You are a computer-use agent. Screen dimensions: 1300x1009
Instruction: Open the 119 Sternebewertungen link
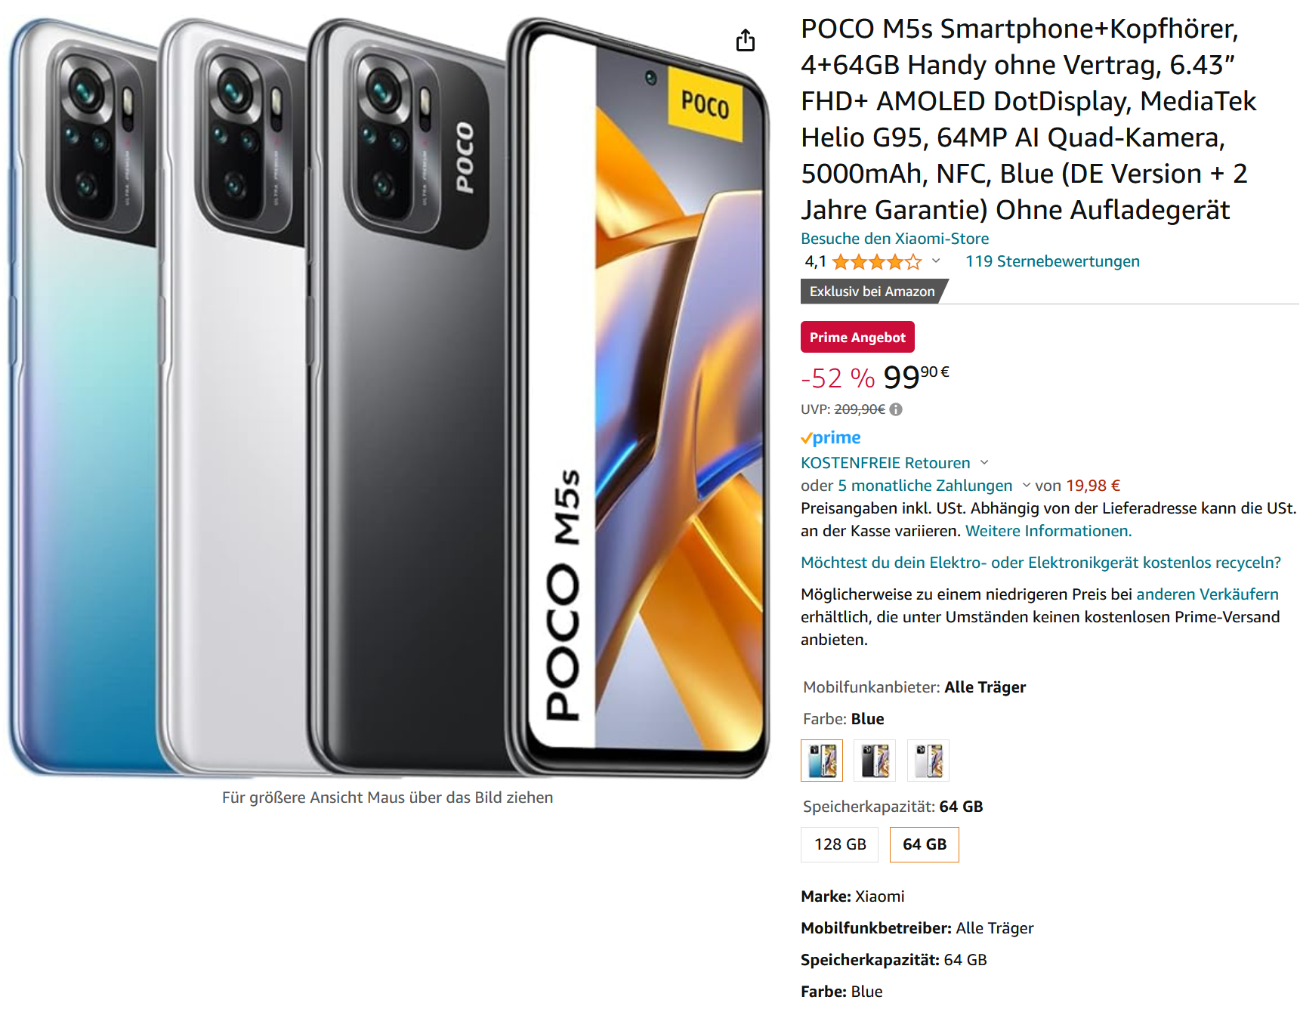[1052, 261]
